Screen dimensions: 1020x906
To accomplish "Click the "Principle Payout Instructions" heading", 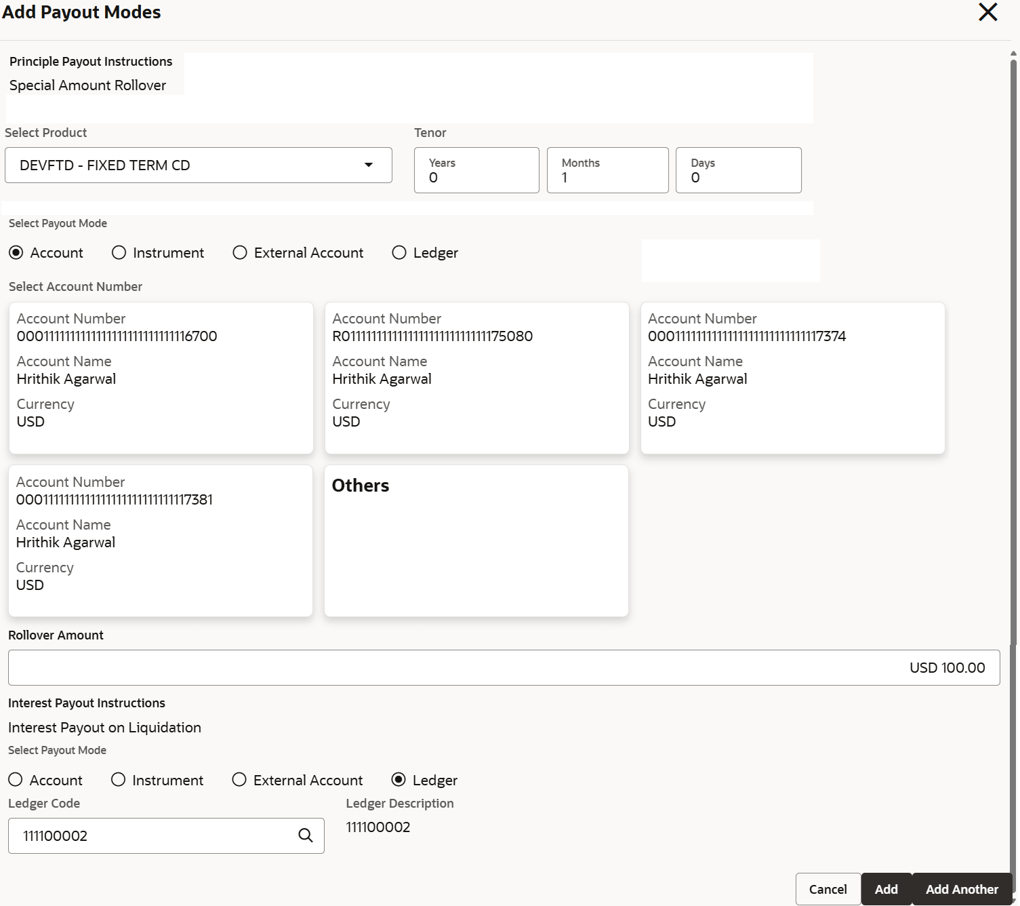I will tap(91, 62).
